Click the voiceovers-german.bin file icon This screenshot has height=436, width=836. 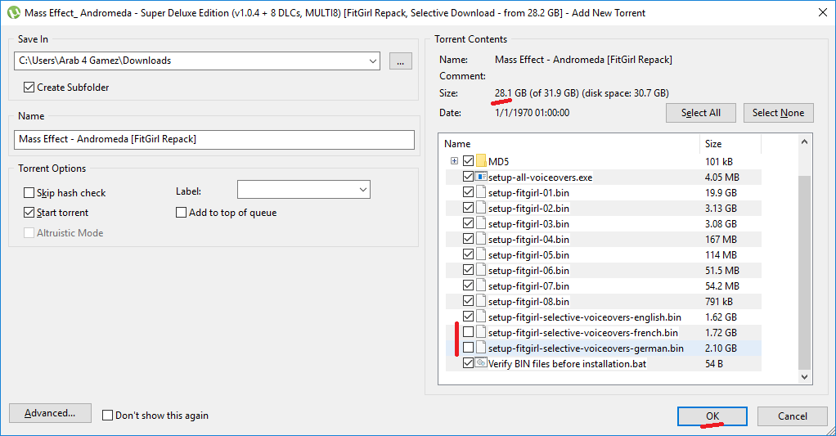point(481,348)
